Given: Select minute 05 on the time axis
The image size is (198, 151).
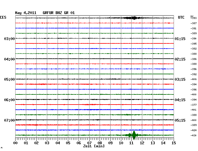Looking at the screenshot, I should pyautogui.click(x=68, y=143).
